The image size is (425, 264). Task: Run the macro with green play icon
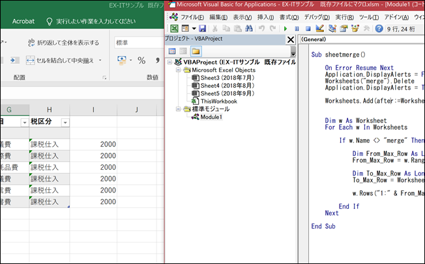(x=286, y=29)
